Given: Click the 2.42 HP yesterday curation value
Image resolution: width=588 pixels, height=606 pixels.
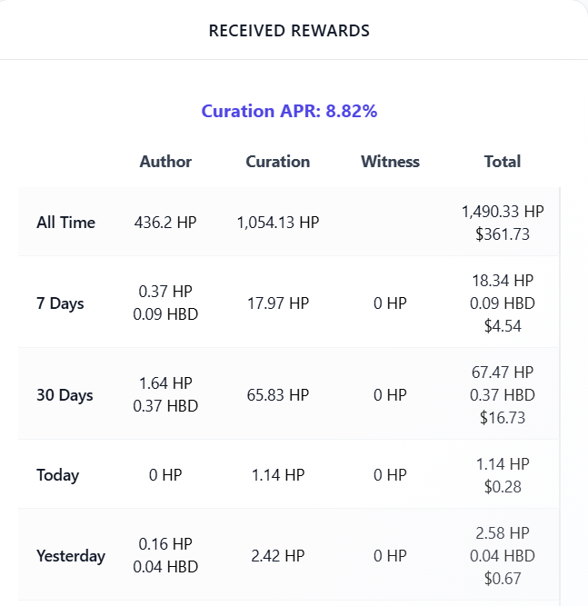Looking at the screenshot, I should 277,556.
